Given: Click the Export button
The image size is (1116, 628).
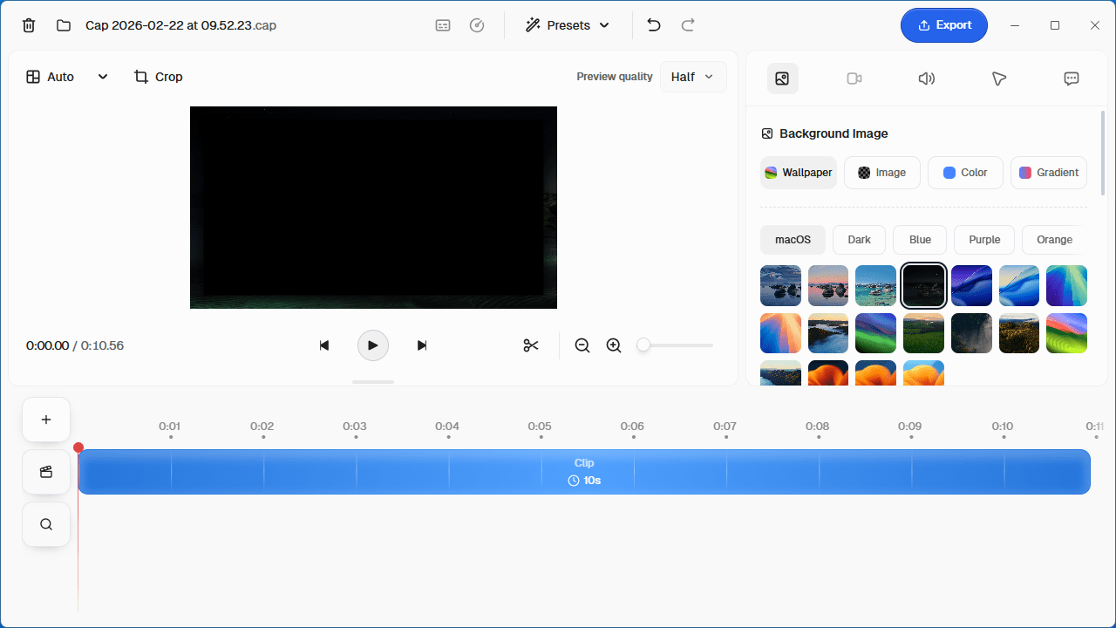Looking at the screenshot, I should [943, 25].
